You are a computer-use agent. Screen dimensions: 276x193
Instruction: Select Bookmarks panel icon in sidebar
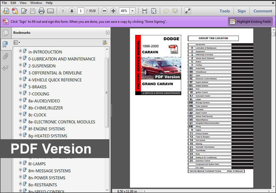6,44
